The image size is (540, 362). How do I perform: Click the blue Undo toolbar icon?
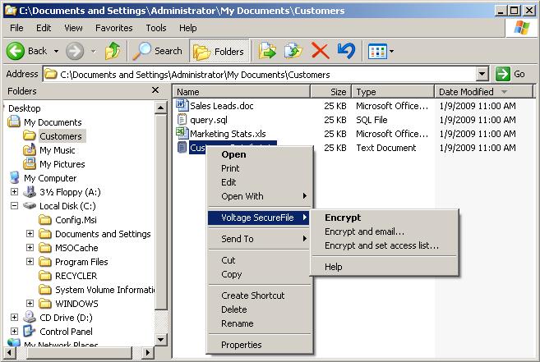coord(346,51)
